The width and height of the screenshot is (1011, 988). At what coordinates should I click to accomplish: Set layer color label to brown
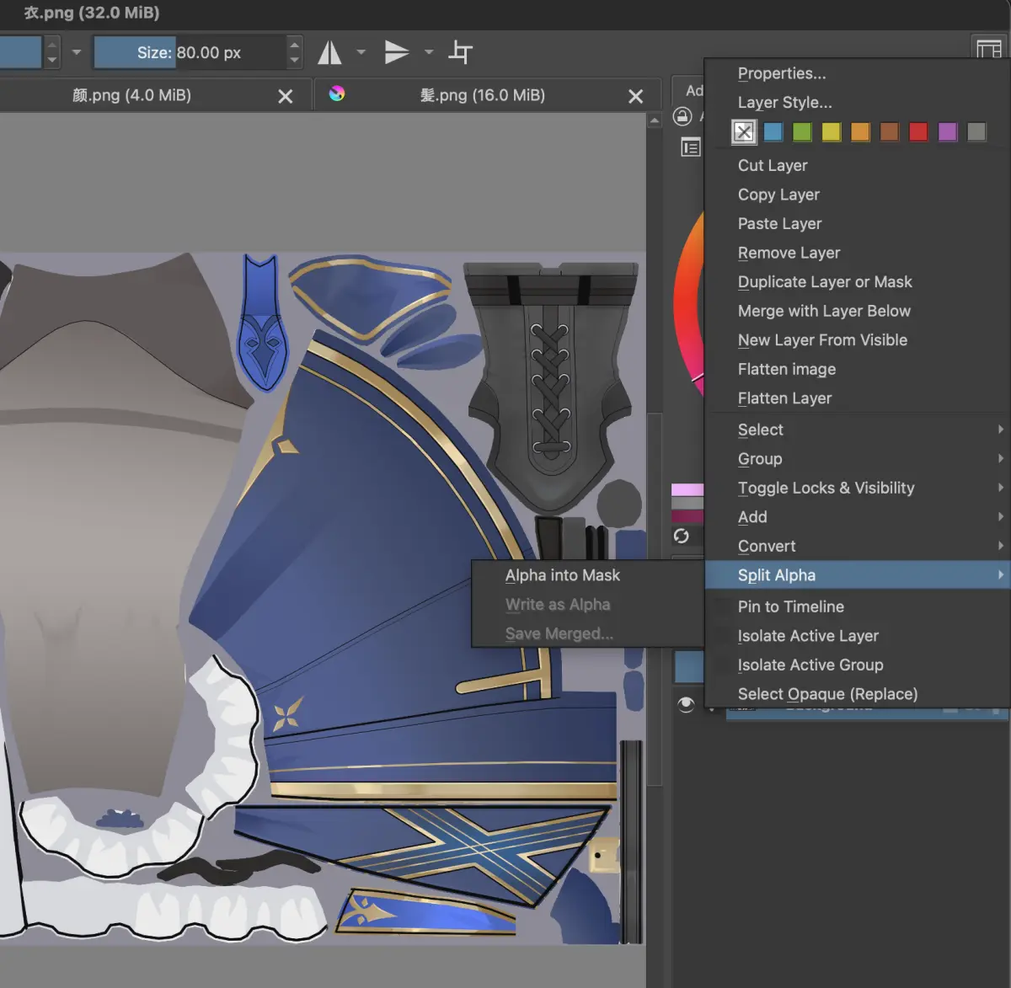pyautogui.click(x=890, y=131)
